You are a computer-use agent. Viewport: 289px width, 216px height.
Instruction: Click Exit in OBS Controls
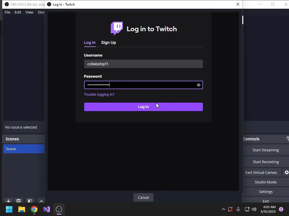pos(266,201)
